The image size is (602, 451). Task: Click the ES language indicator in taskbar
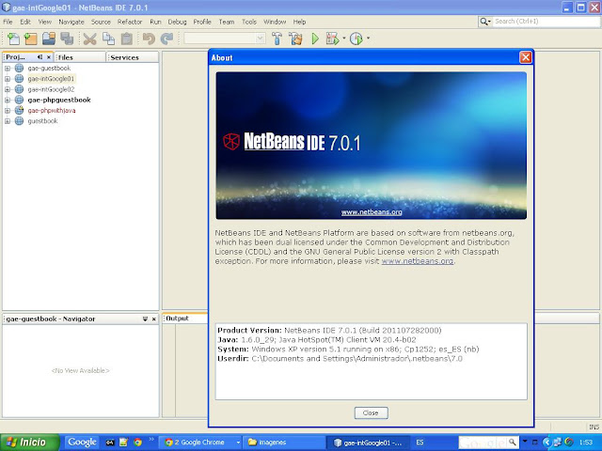420,443
